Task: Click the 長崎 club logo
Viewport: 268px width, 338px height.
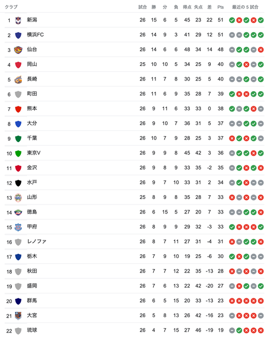Action: pos(18,79)
